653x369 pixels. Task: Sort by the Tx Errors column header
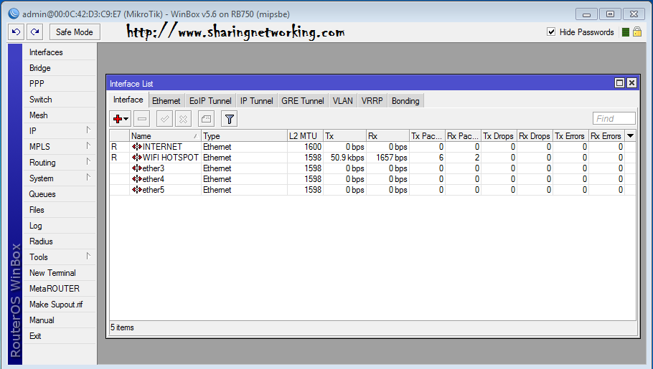click(570, 136)
